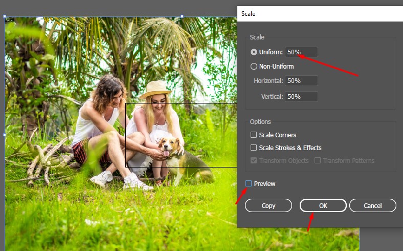Screen dimensions: 403x251
Task: Confirm scaling with the OK button
Action: coord(323,205)
